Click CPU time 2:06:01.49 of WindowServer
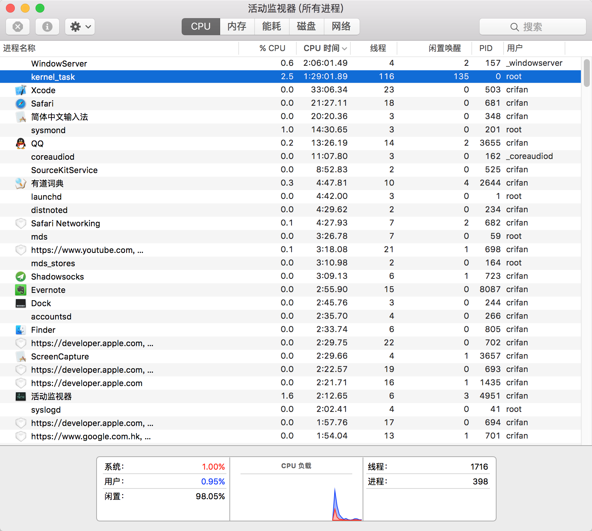Viewport: 592px width, 531px height. [x=326, y=63]
